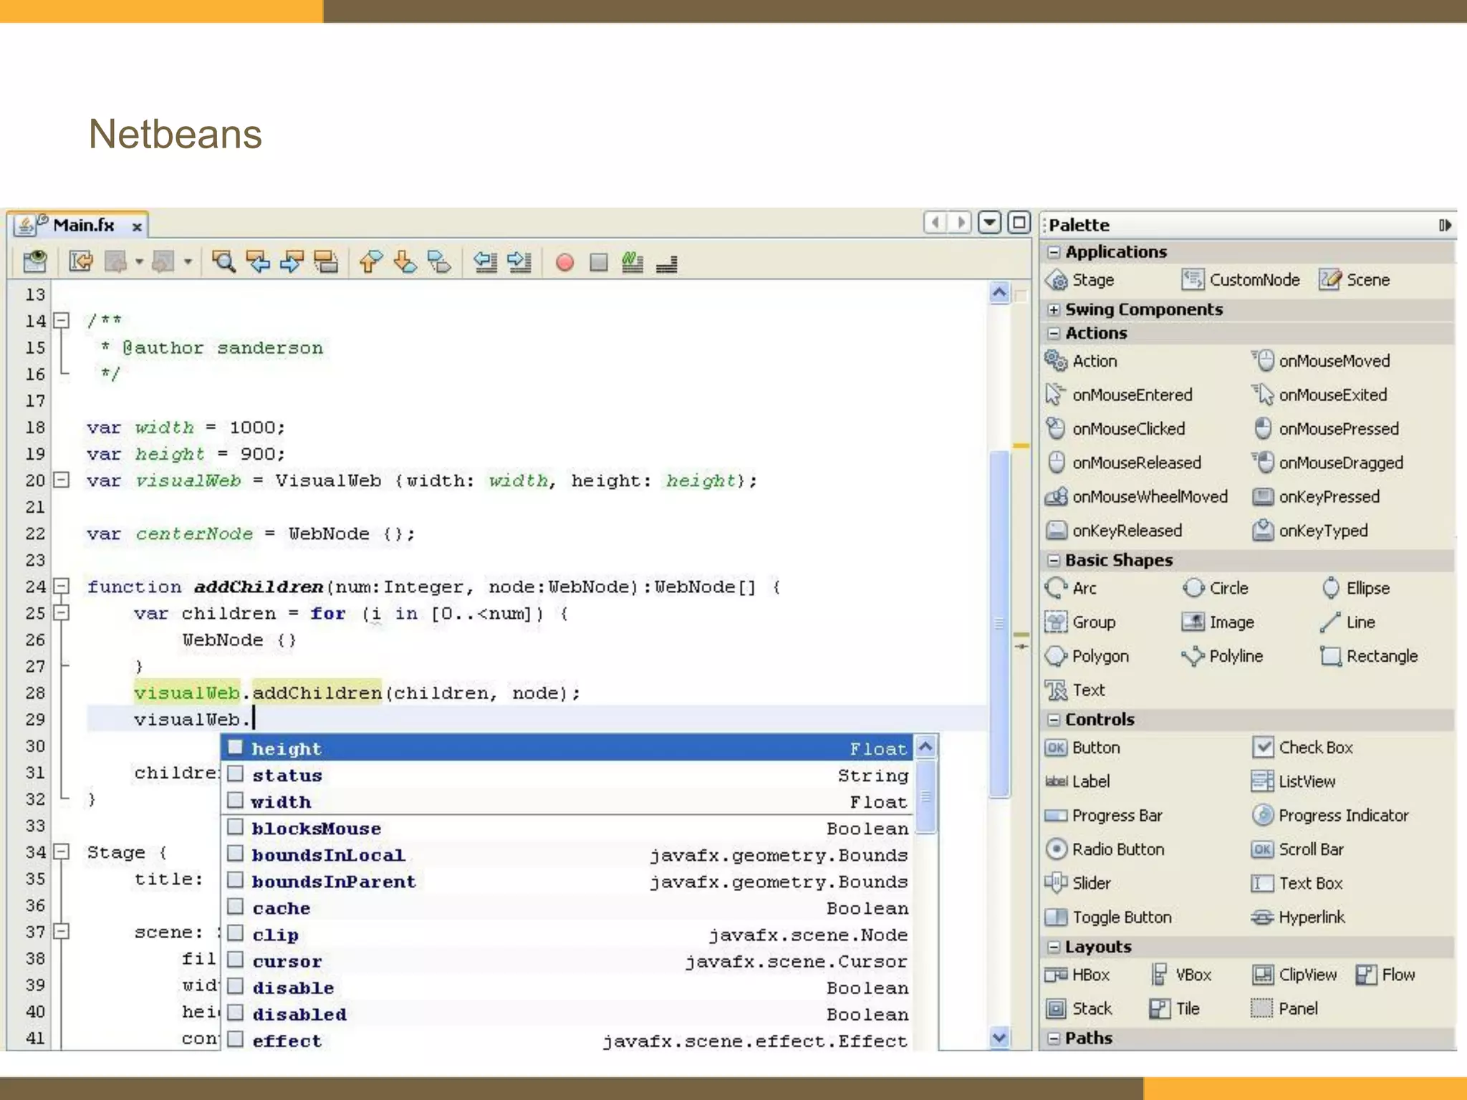The height and width of the screenshot is (1100, 1467).
Task: Click the Next Bookmark down-arrow icon
Action: (405, 262)
